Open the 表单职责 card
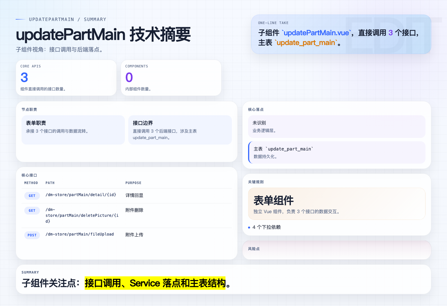This screenshot has height=306, width=447. 73,130
